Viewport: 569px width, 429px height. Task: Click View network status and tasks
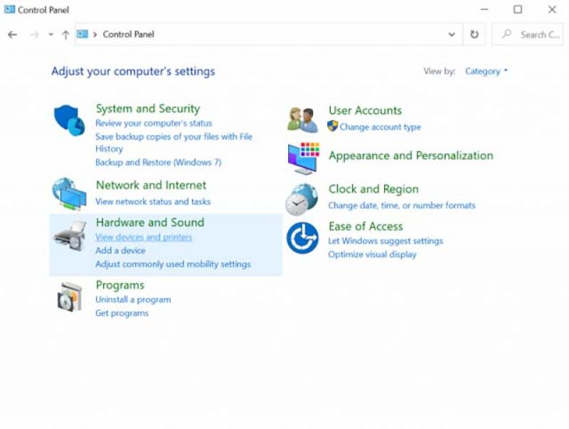tap(153, 202)
